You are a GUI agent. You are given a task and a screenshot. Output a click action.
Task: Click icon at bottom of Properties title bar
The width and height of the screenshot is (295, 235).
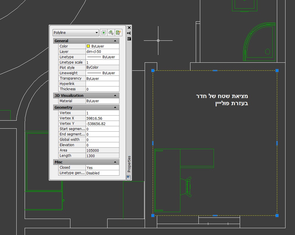click(128, 177)
